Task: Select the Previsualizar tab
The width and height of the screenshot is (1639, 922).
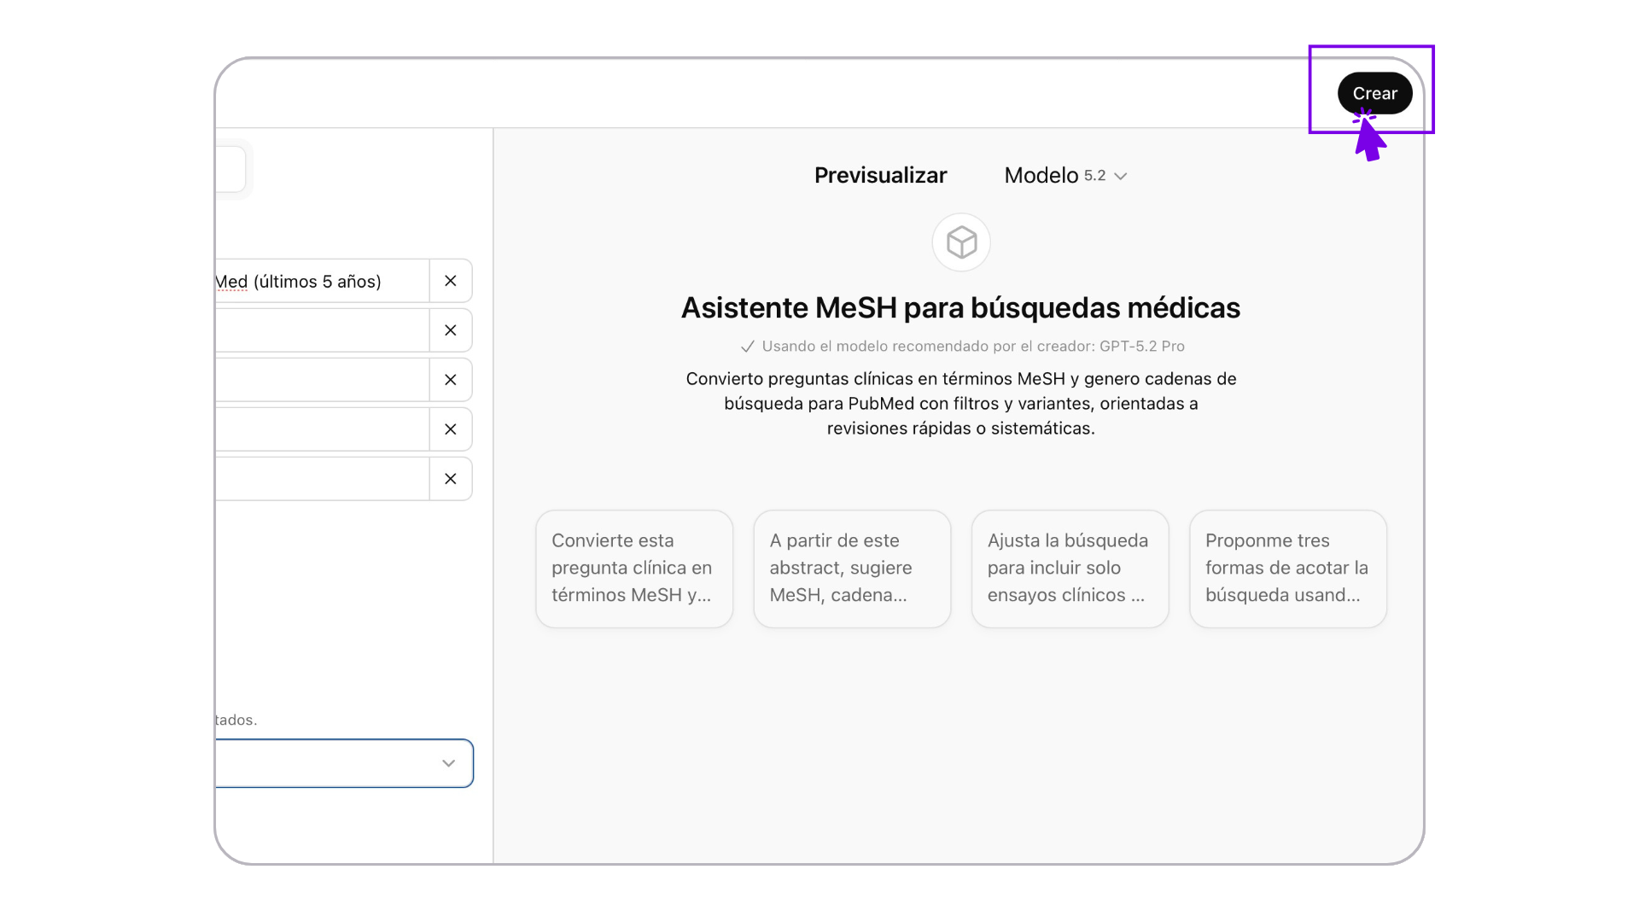Action: pyautogui.click(x=880, y=175)
